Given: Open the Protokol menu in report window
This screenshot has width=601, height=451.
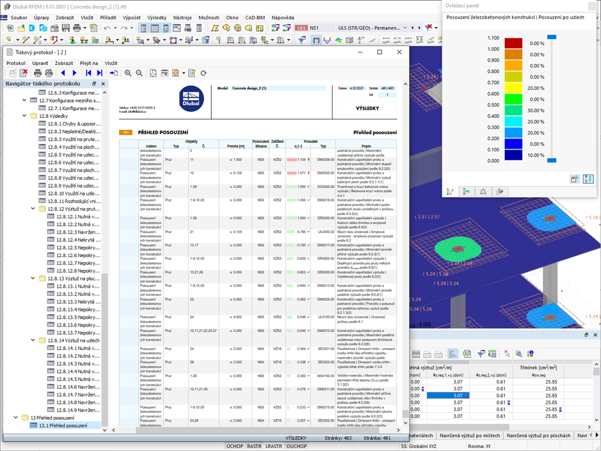Looking at the screenshot, I should tap(16, 63).
